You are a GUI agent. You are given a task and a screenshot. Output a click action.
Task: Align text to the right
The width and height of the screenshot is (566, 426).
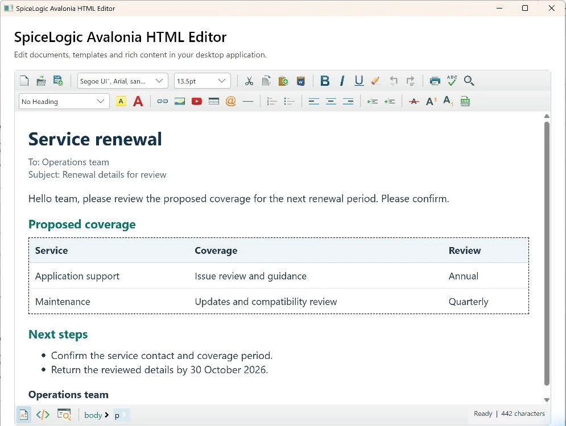(348, 101)
